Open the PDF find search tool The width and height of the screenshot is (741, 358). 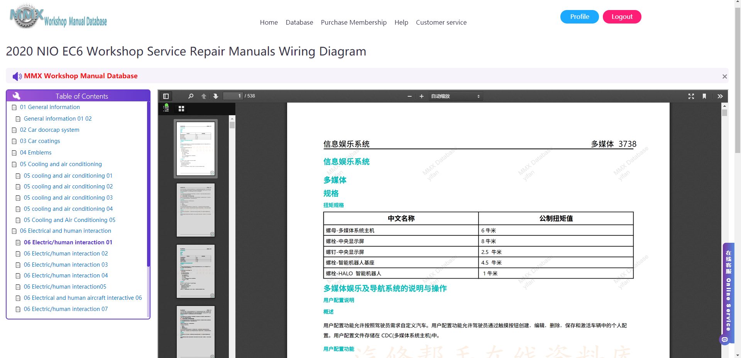click(x=191, y=96)
